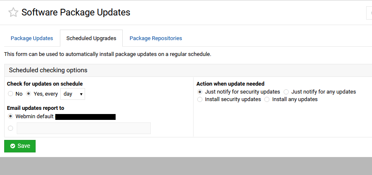Select the custom email address radio
This screenshot has width=372, height=175.
pyautogui.click(x=10, y=128)
